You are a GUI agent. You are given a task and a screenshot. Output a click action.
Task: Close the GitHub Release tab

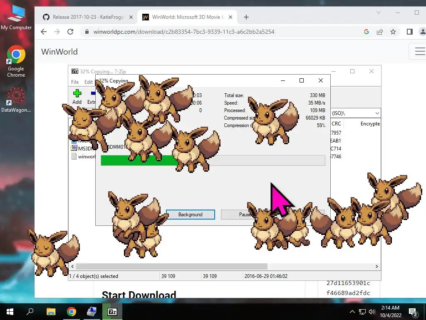point(131,17)
